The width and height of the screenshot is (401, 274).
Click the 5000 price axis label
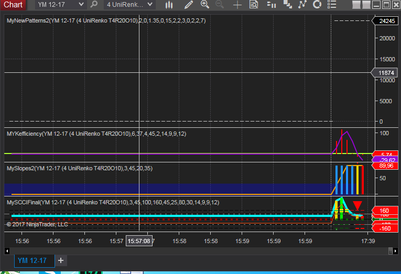(385, 101)
